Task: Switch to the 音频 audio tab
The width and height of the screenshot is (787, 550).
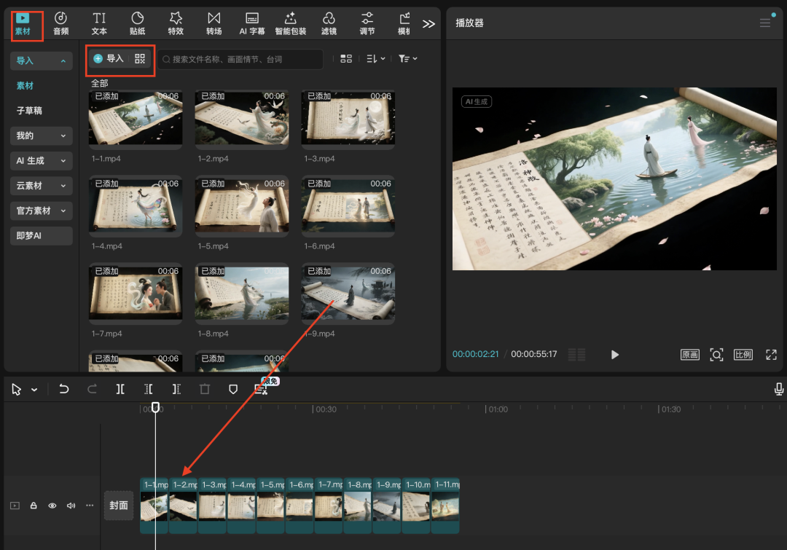Action: [61, 23]
